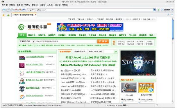Click the software keyword search input
The width and height of the screenshot is (177, 108).
pyautogui.click(x=66, y=41)
